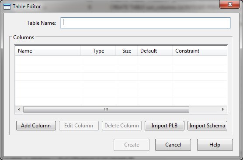243x160 pixels.
Task: Click the horizontal scrollbar thumb
Action: [x=106, y=109]
